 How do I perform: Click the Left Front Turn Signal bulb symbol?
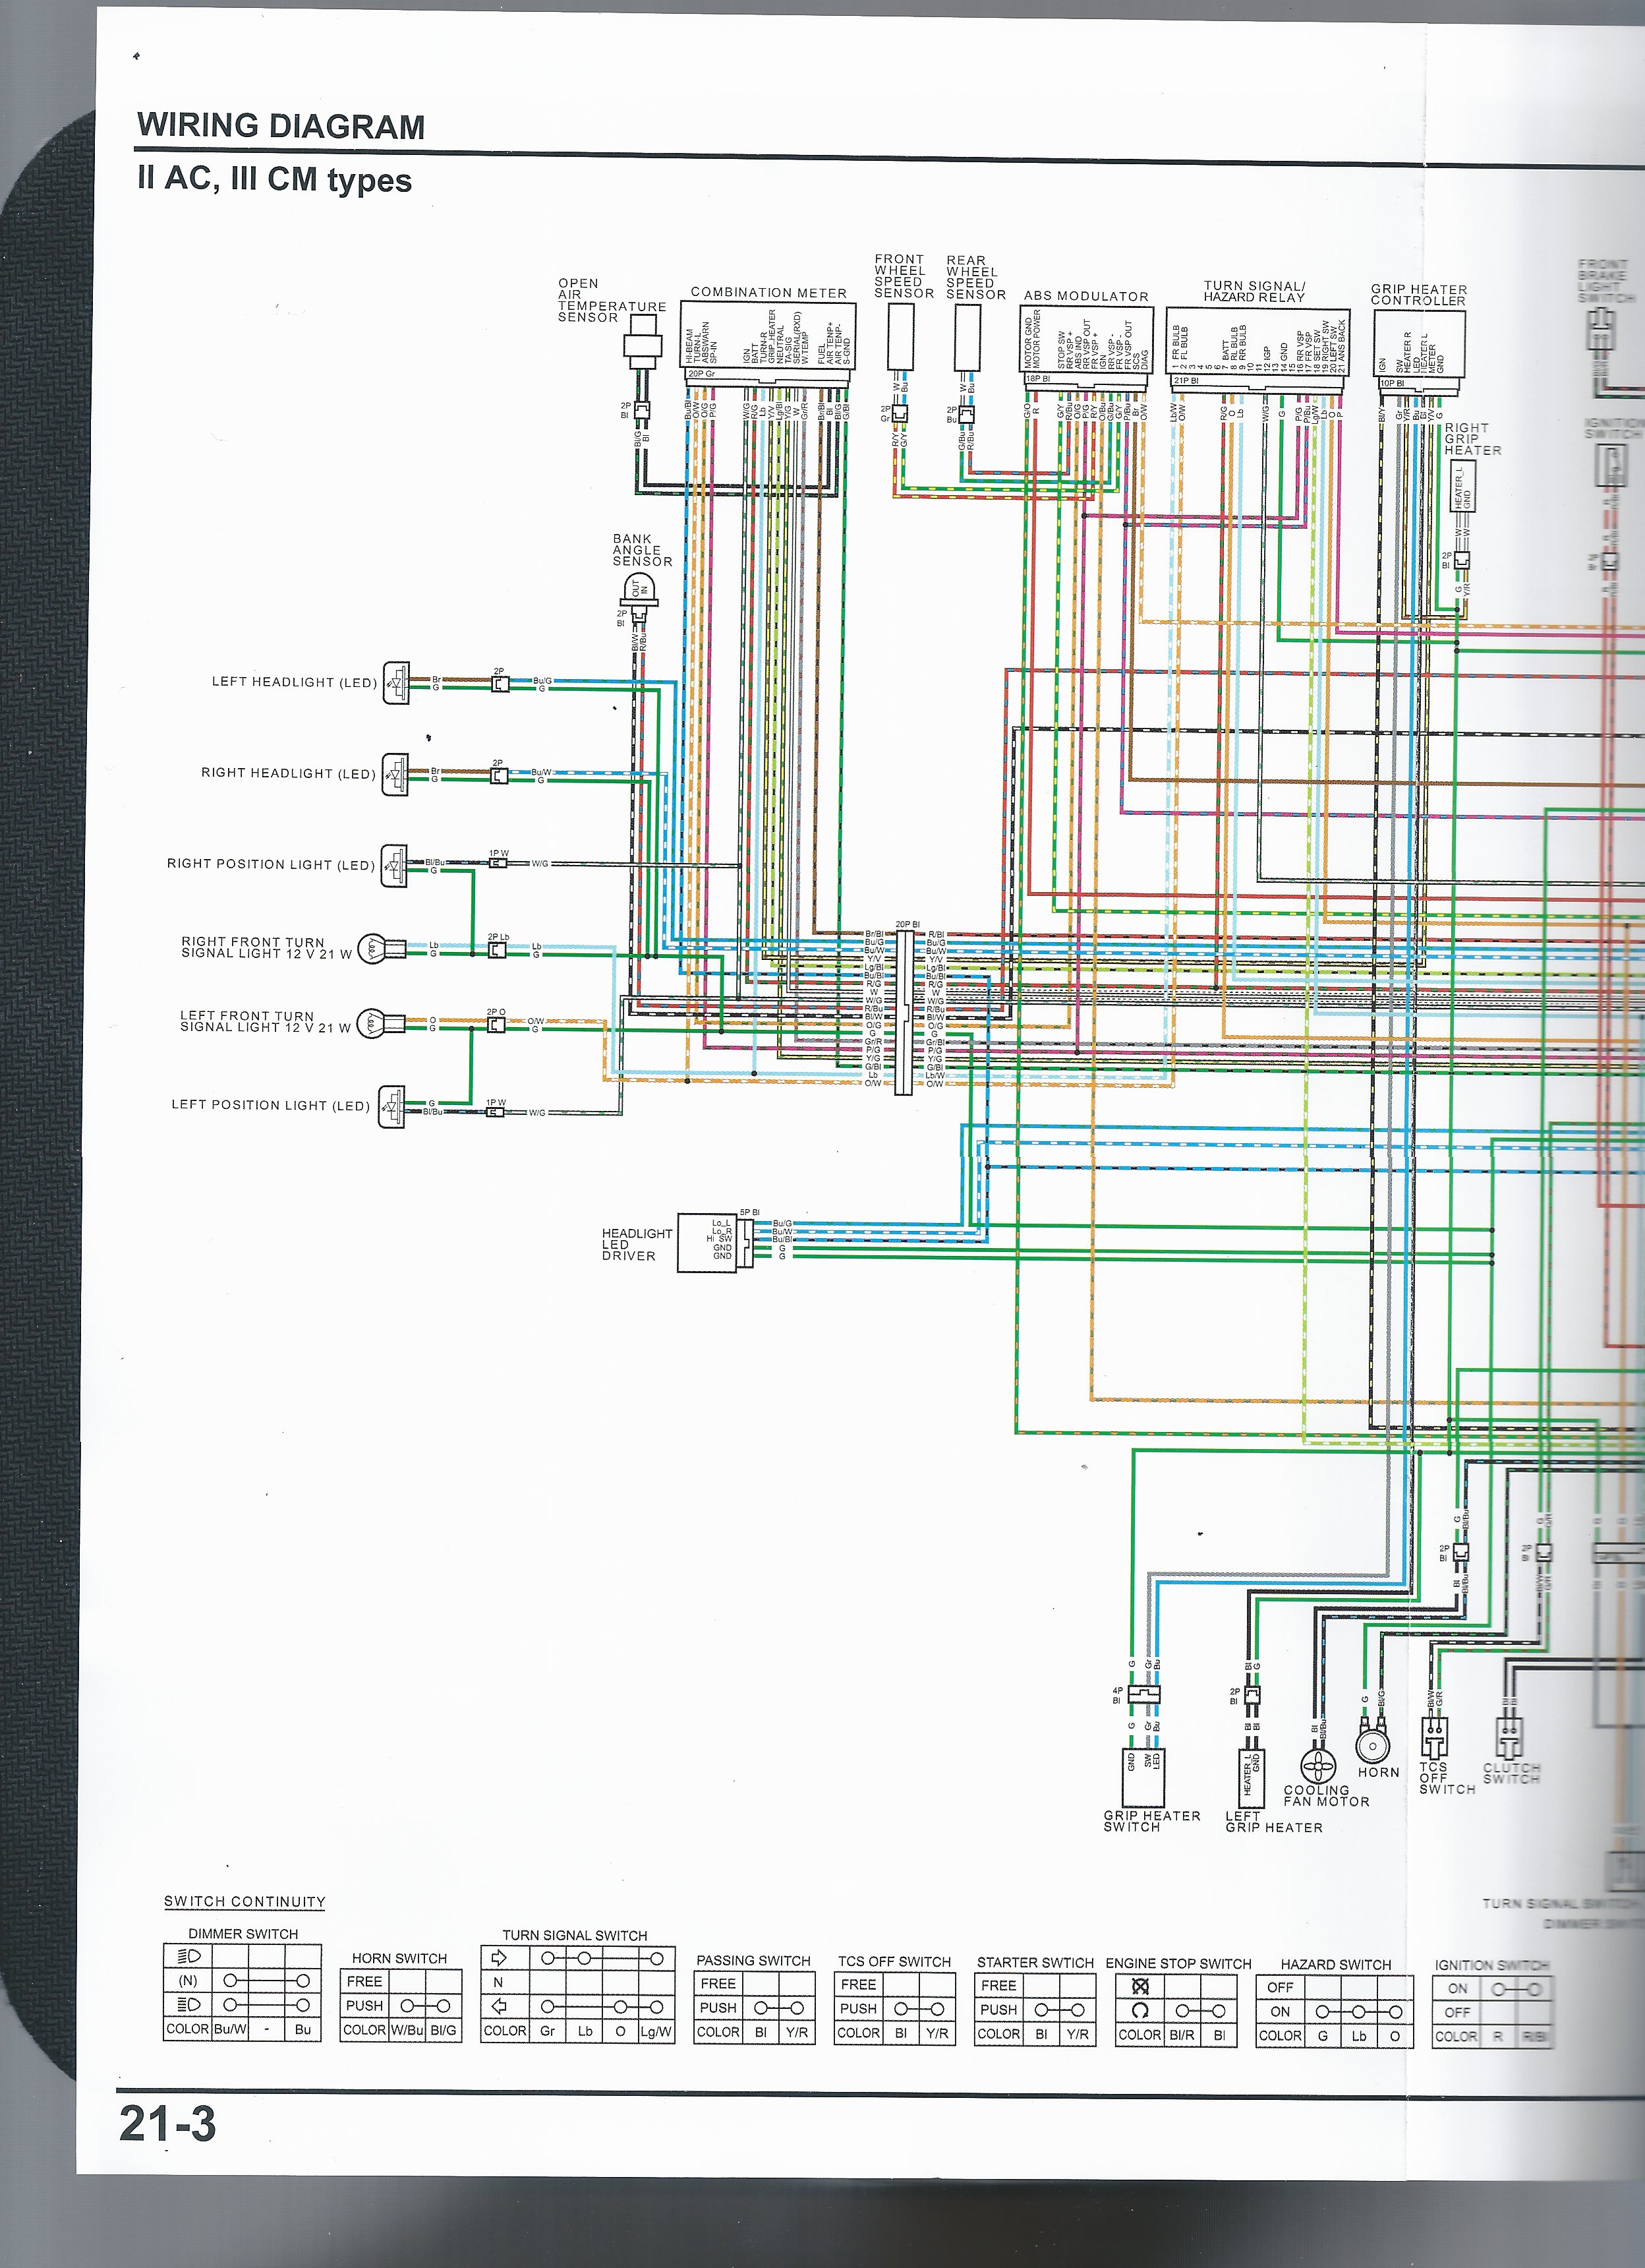coord(381,1023)
